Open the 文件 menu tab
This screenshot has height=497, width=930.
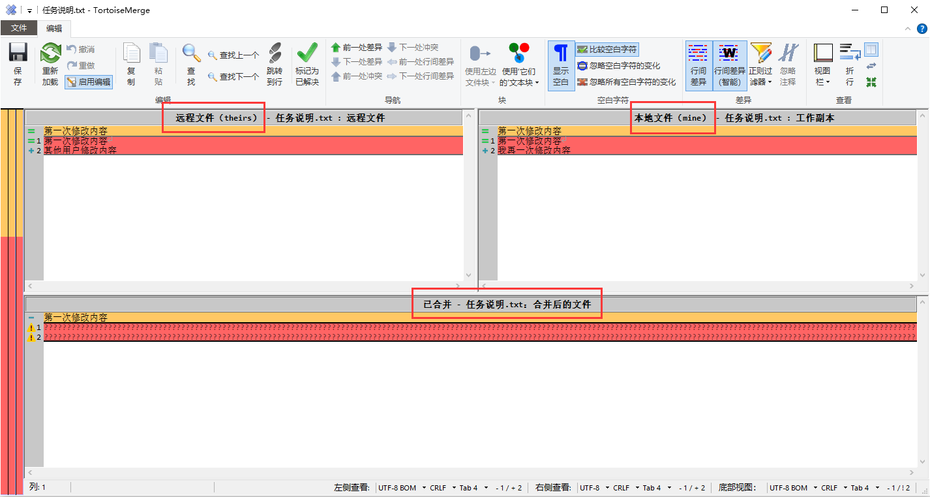(x=19, y=28)
